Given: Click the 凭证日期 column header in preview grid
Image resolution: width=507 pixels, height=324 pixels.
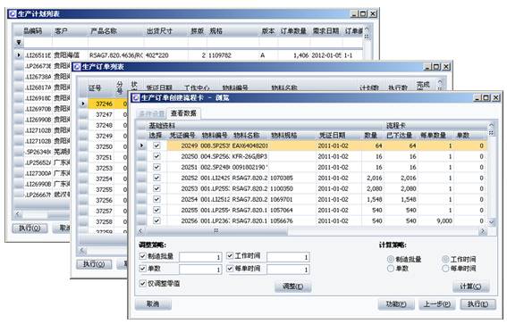Looking at the screenshot, I should coord(332,136).
